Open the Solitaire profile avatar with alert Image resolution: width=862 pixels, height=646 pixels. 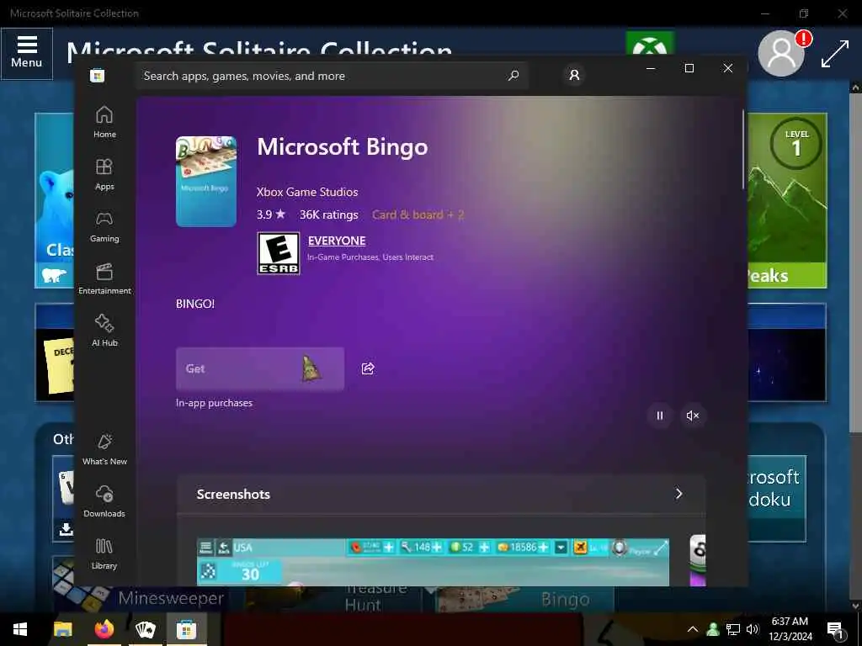[x=782, y=53]
